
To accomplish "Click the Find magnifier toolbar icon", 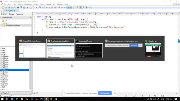I will 46,8.
